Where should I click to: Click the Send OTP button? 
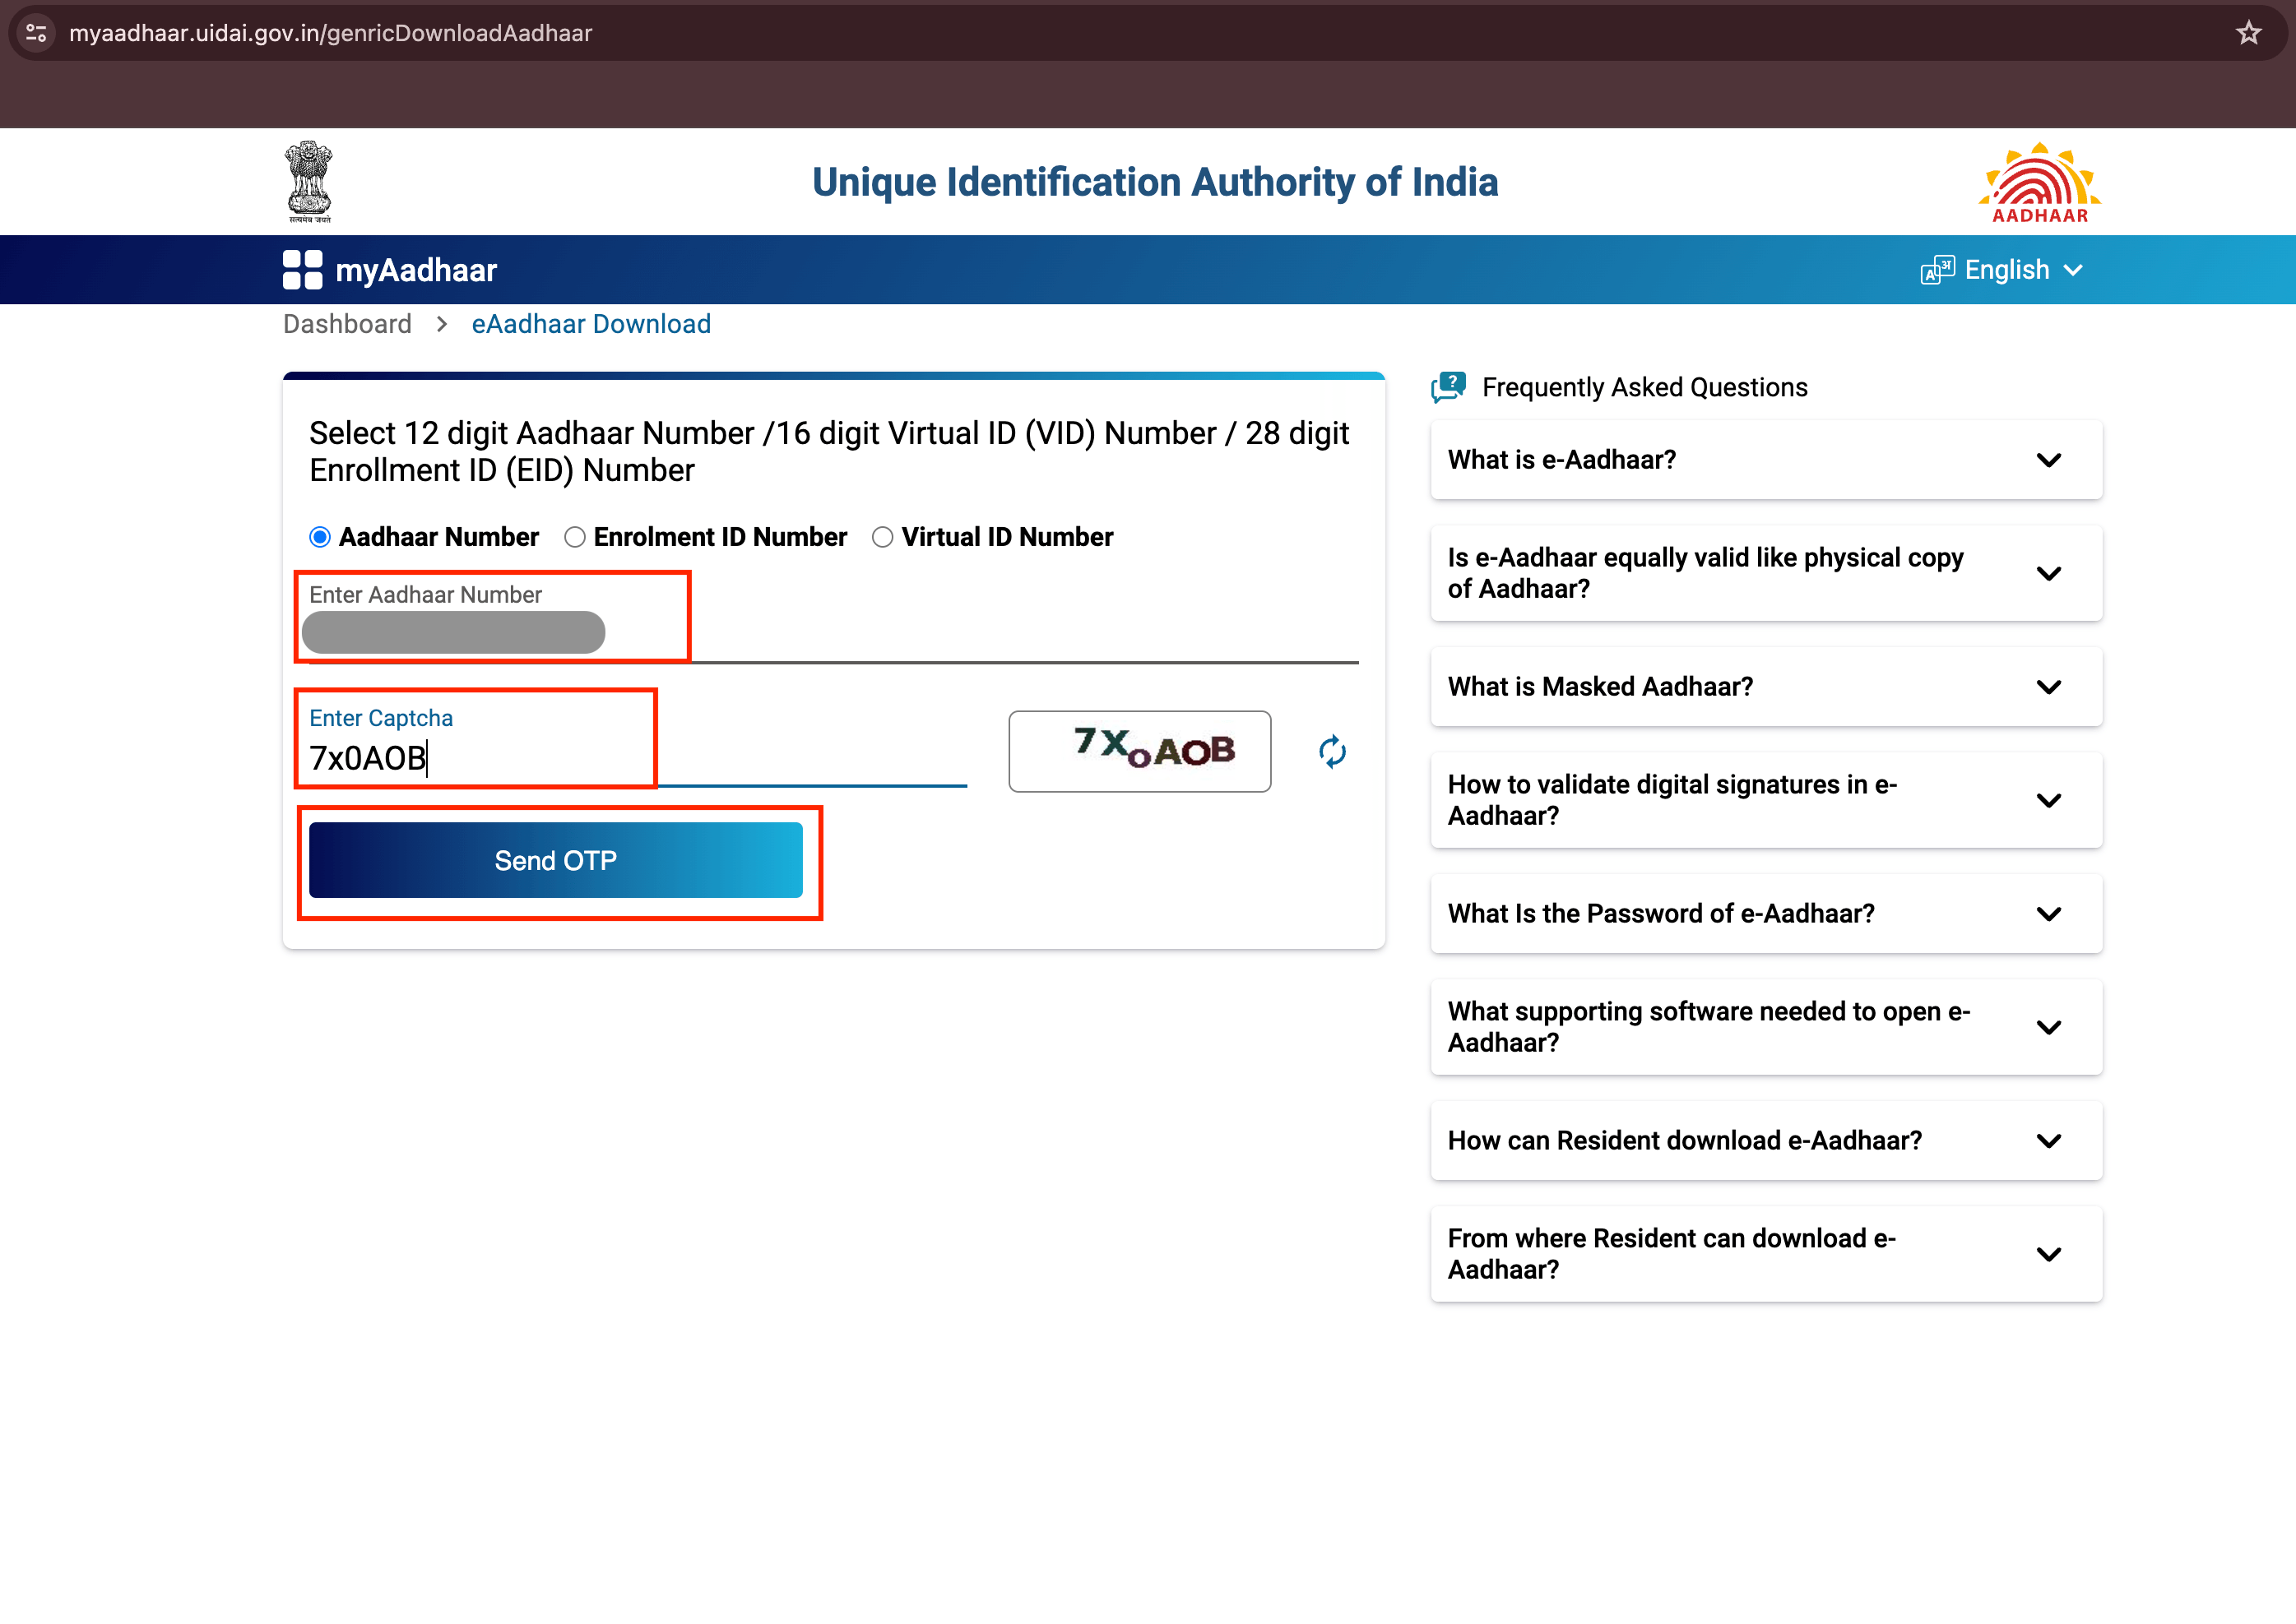(555, 860)
